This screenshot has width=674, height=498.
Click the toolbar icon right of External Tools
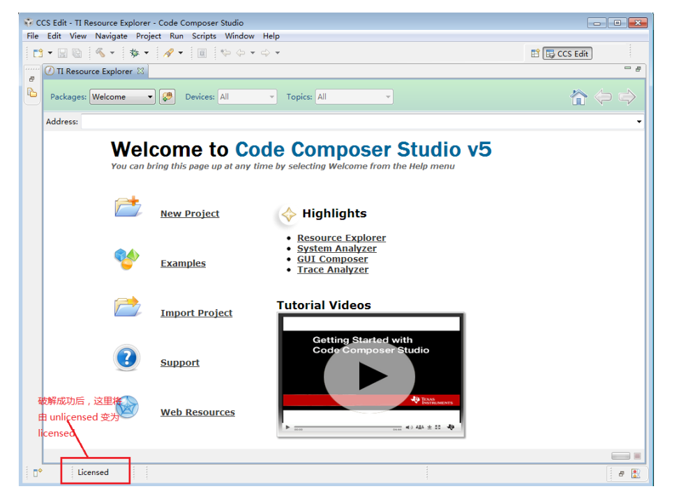click(x=202, y=53)
